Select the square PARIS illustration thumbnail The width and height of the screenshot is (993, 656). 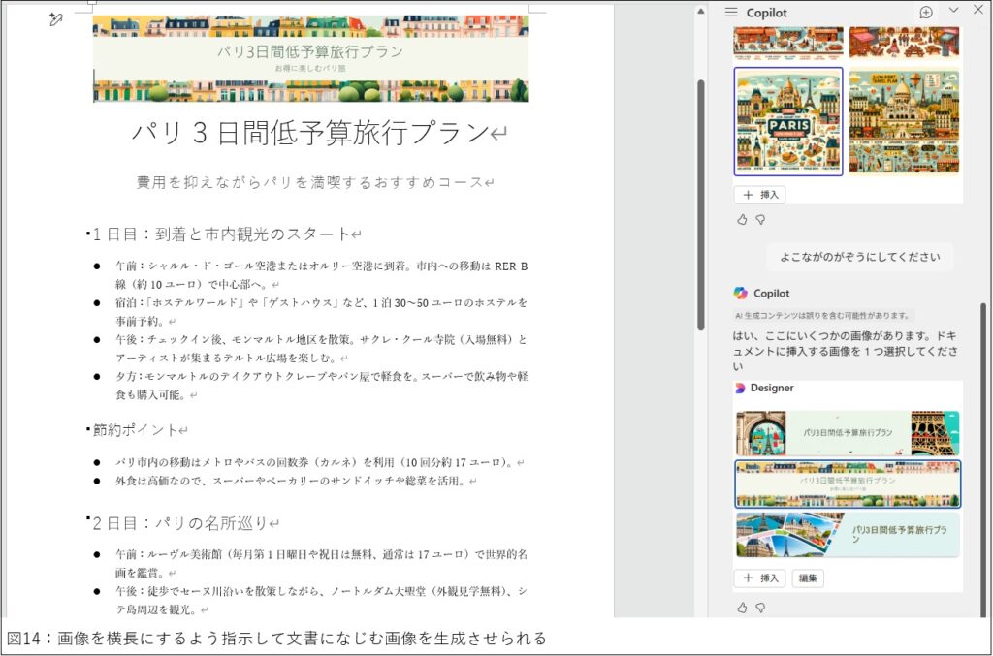tap(787, 122)
